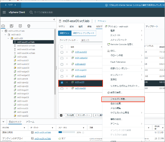Uncheck the m01-vc01 row checkbox

click(x=62, y=83)
